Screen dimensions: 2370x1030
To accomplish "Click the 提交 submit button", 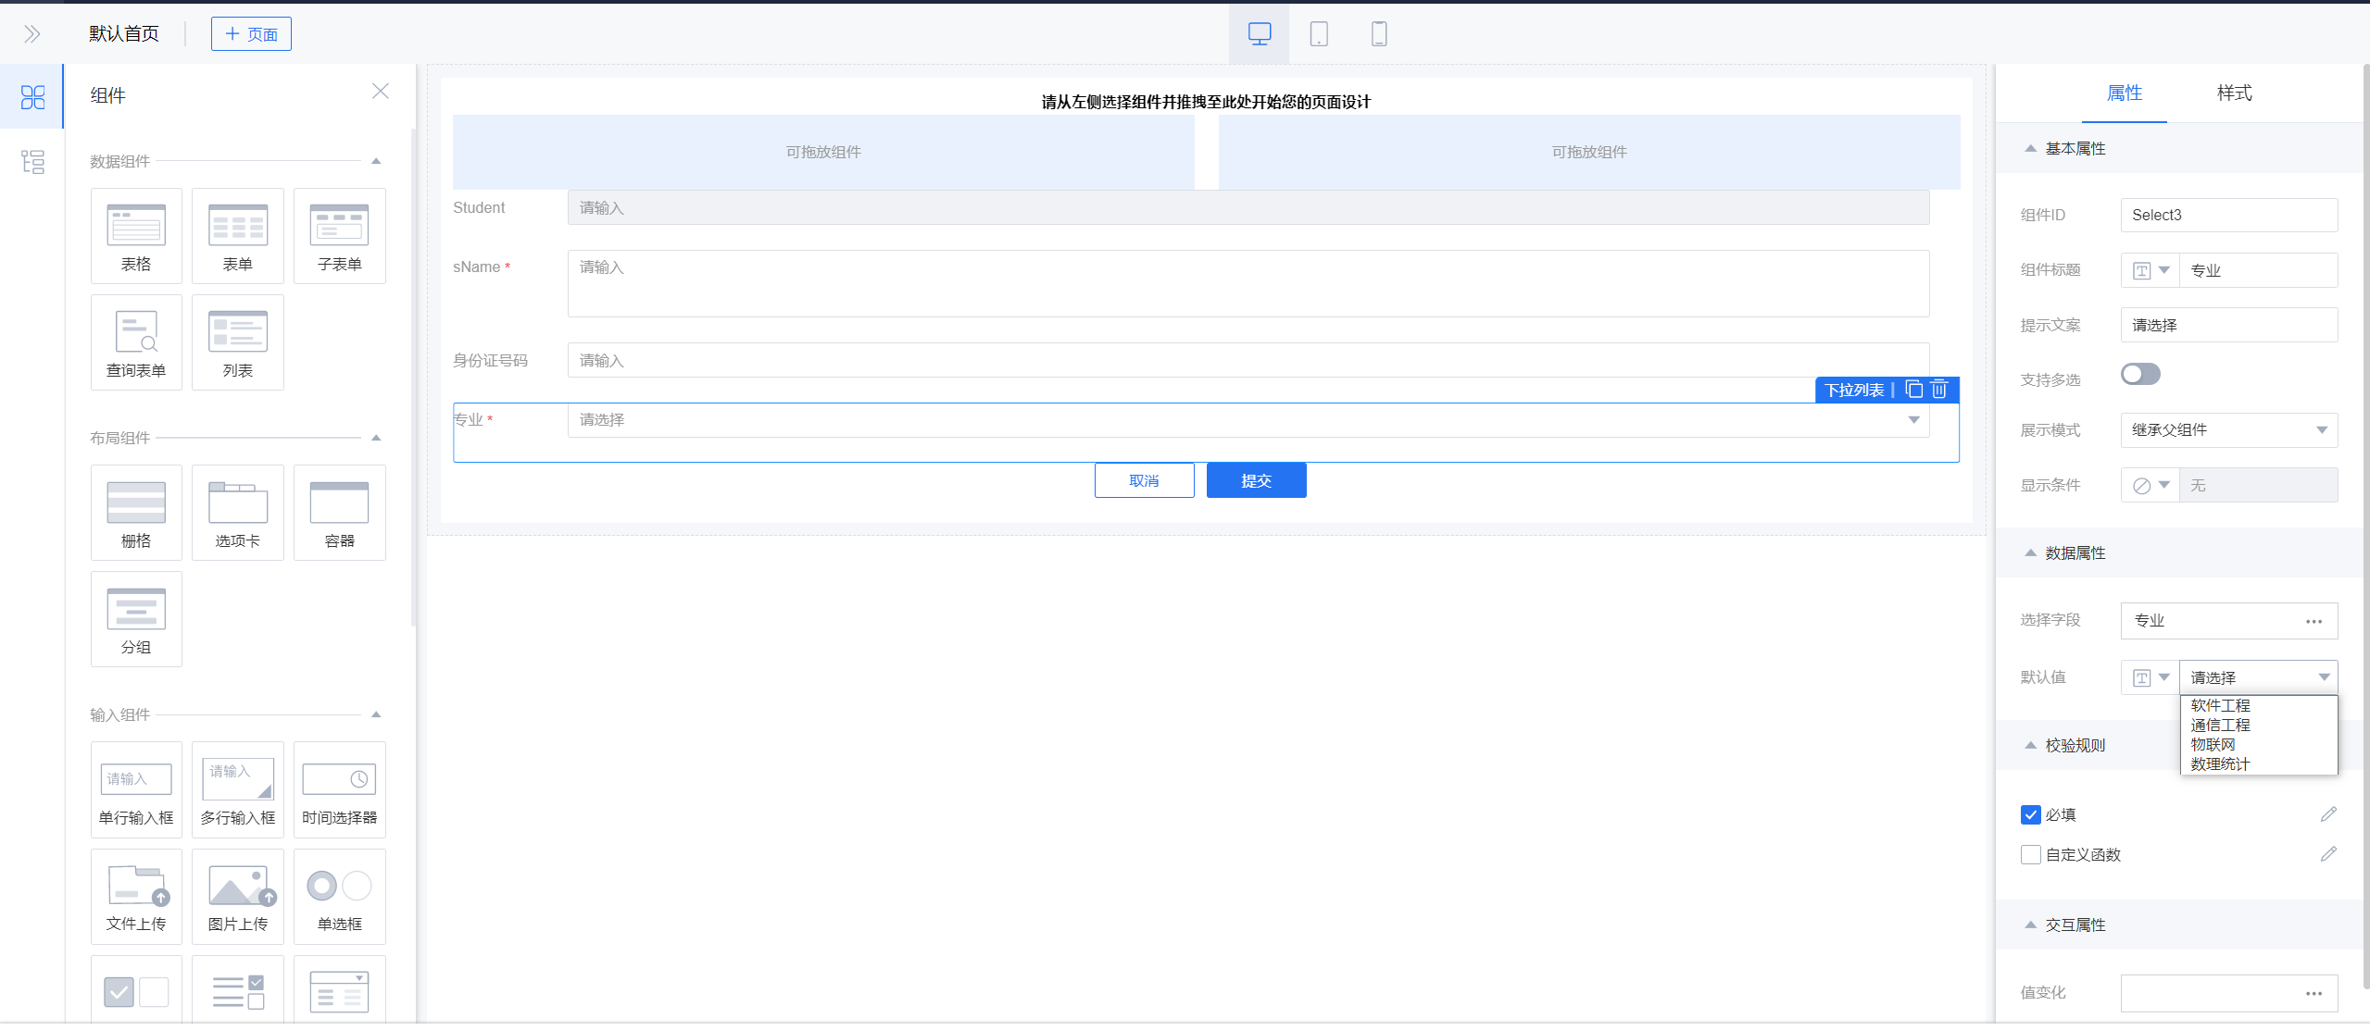I will [x=1255, y=480].
